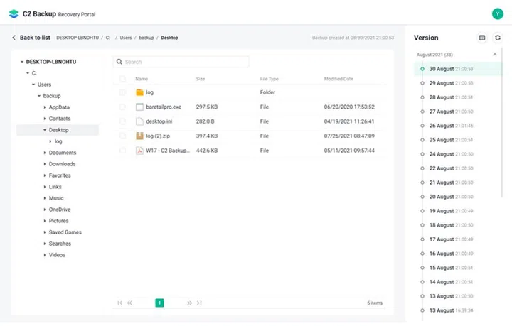Collapse the Users tree node

33,85
